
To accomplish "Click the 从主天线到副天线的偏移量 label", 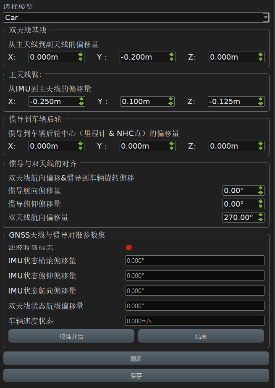I will (x=53, y=44).
